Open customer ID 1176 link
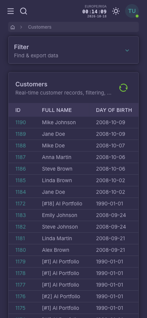 point(20,297)
